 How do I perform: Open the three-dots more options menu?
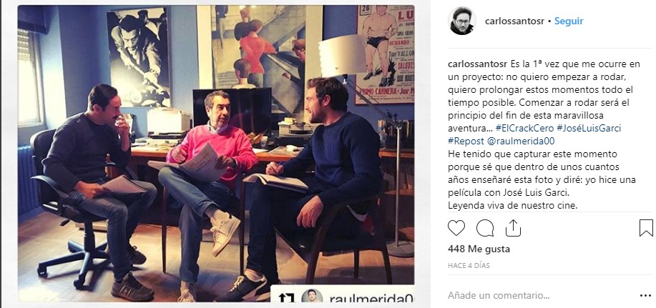tap(645, 296)
